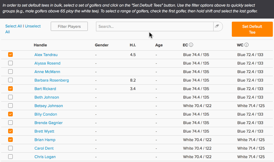Check the Alyssa Rosend checkbox

10,63
